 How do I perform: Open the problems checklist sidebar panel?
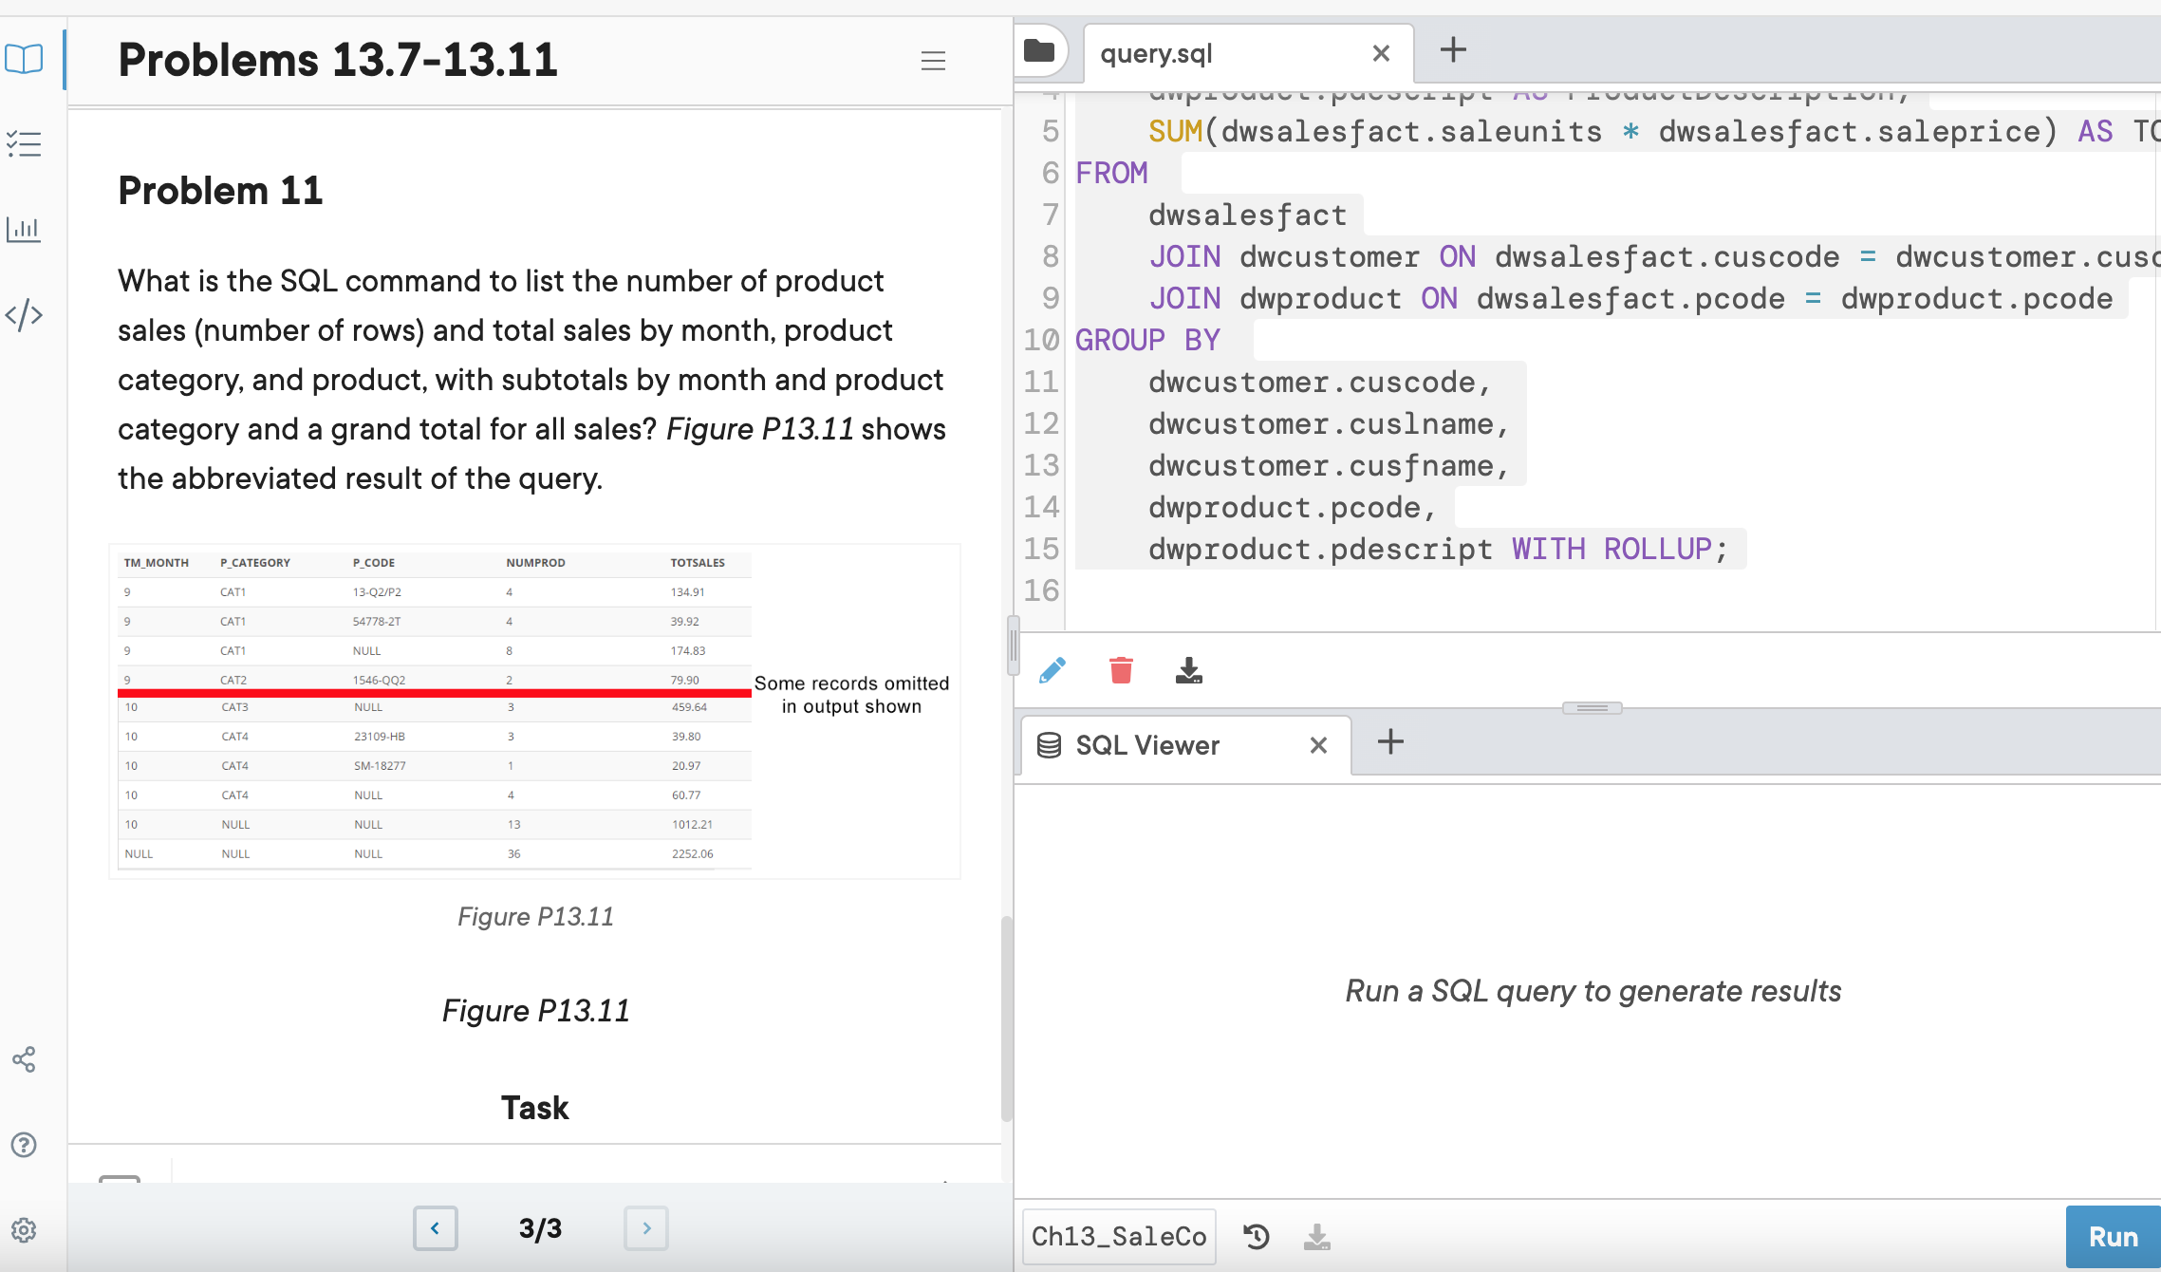click(x=23, y=143)
